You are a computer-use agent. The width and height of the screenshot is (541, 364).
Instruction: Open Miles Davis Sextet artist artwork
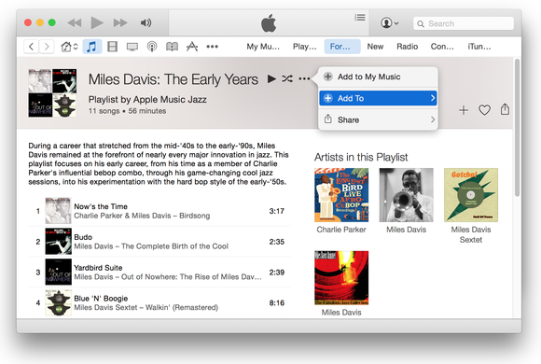(x=471, y=195)
